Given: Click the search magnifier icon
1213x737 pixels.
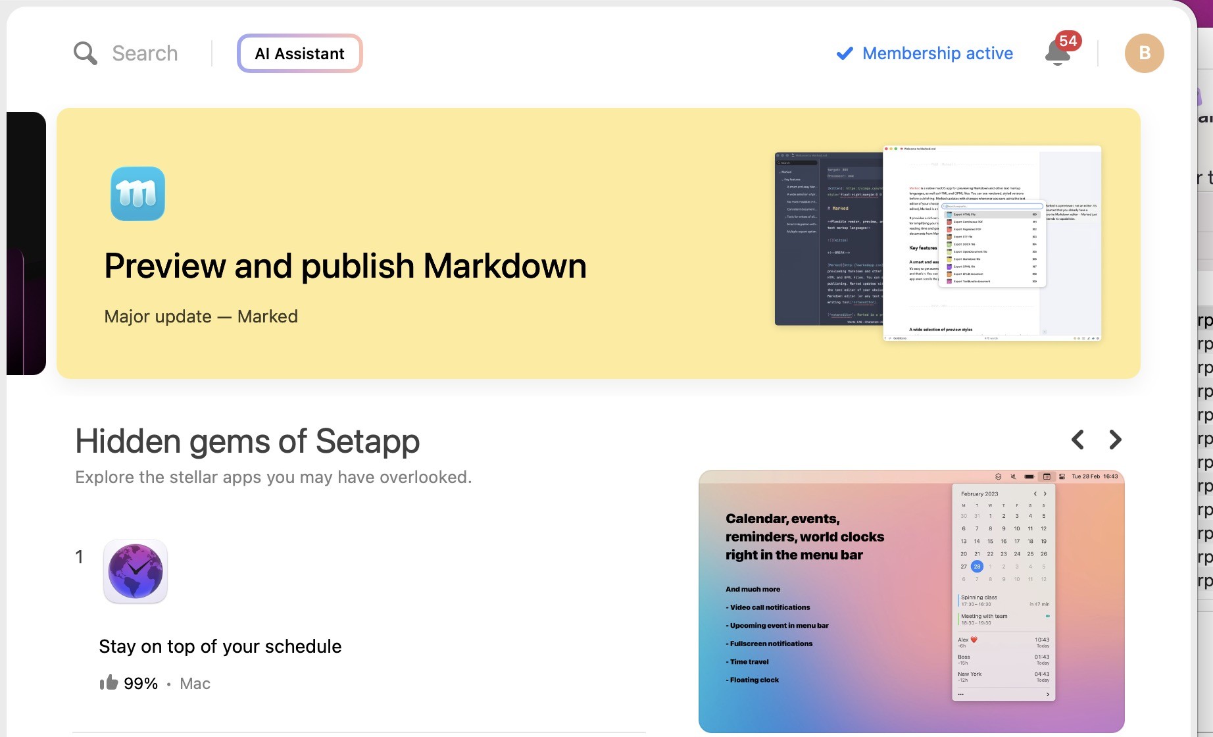Looking at the screenshot, I should tap(86, 53).
